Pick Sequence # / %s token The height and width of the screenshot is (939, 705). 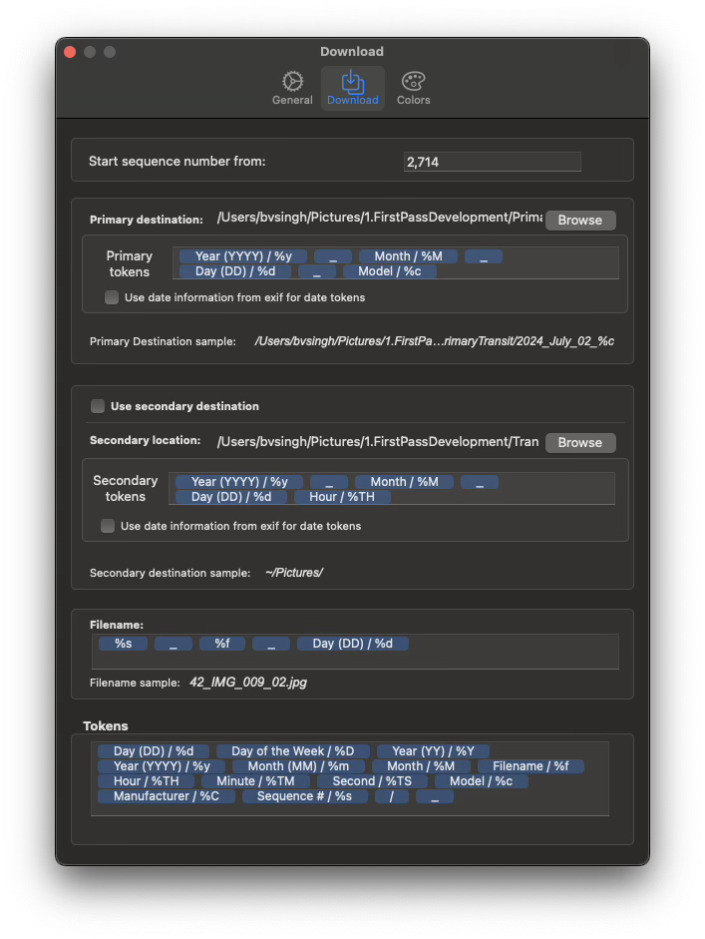304,796
